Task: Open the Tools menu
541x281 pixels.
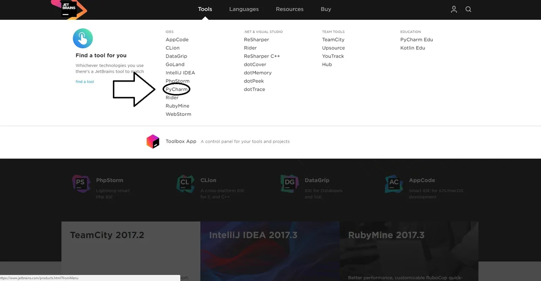Action: click(x=205, y=9)
